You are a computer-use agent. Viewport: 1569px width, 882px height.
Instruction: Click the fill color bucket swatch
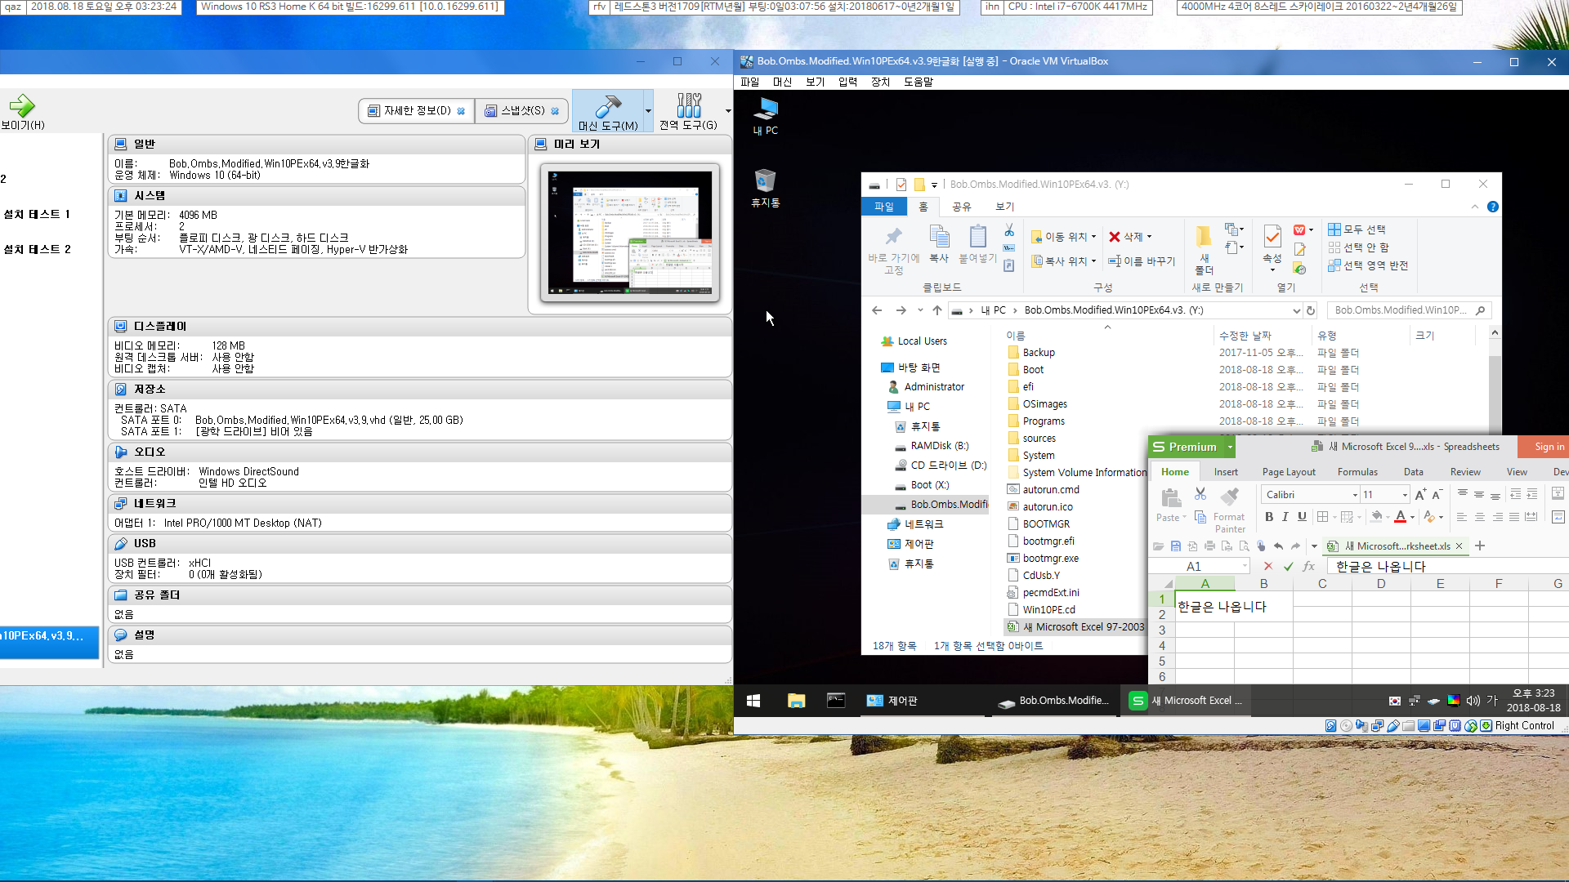click(x=1376, y=517)
